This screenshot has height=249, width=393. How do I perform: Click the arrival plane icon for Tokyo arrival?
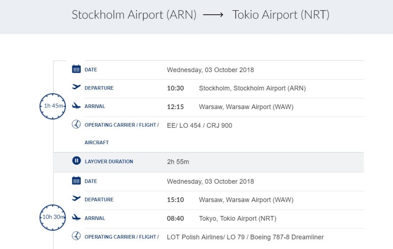click(x=76, y=218)
